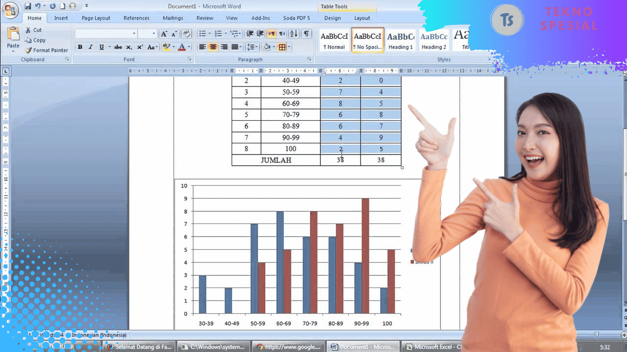This screenshot has width=627, height=352.
Task: Toggle Align Text Left
Action: 202,47
